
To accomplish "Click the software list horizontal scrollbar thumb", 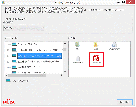I will (27, 75).
